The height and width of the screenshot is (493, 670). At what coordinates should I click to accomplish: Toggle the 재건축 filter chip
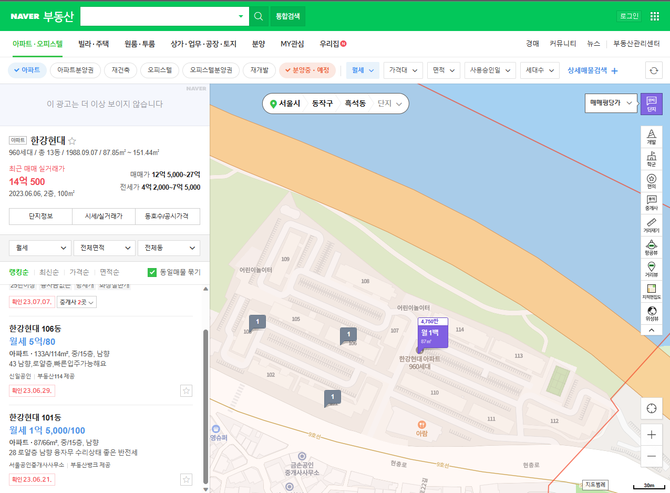120,70
